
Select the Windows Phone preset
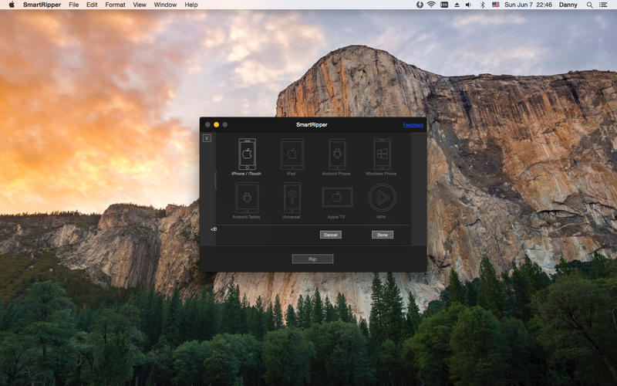(x=382, y=154)
